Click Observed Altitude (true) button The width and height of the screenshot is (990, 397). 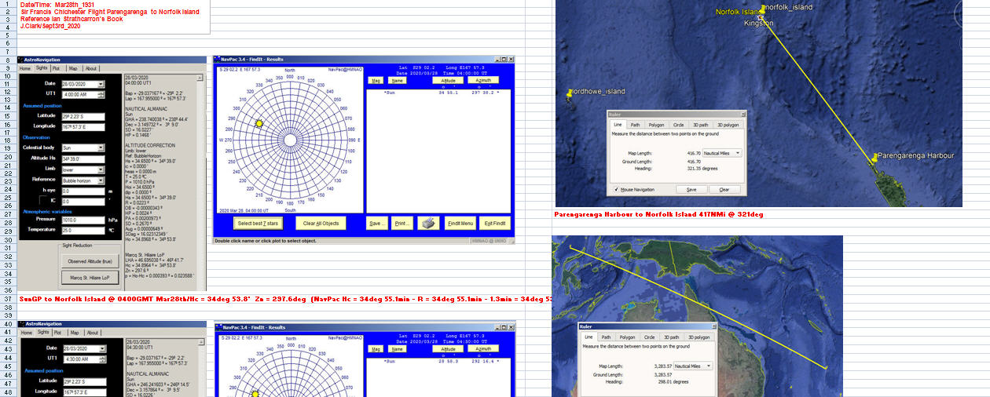(x=89, y=260)
